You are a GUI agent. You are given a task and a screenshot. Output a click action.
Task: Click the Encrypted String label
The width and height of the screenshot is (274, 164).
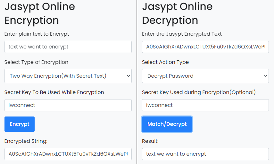click(26, 141)
